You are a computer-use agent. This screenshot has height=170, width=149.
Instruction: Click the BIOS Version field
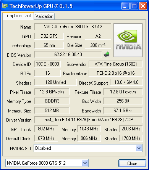pyautogui.click(x=68, y=55)
